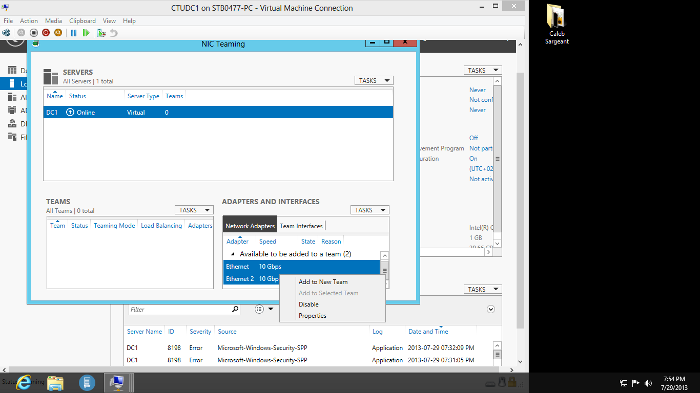The image size is (700, 393).
Task: Switch to the Network Adapters tab
Action: tap(250, 226)
